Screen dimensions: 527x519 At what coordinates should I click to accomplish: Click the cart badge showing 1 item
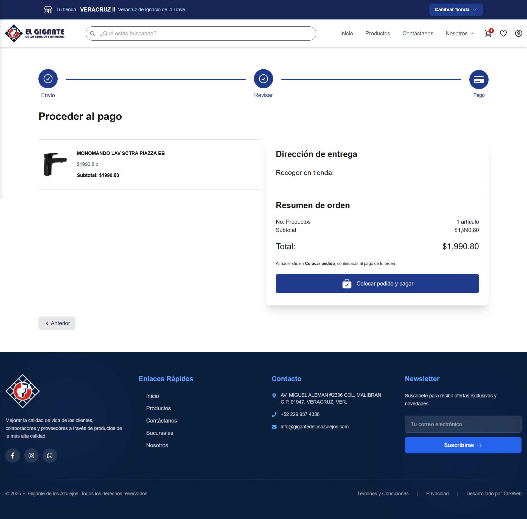click(491, 31)
